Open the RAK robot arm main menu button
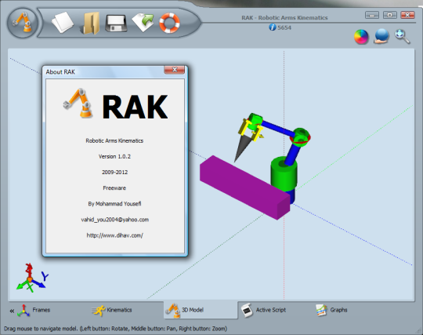 pyautogui.click(x=23, y=23)
